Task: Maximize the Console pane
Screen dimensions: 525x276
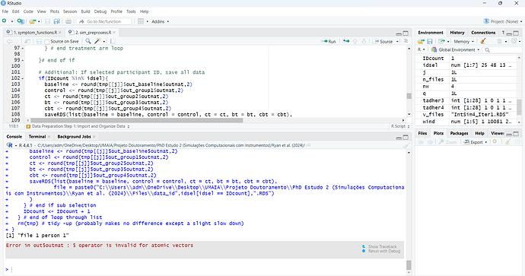Action: pos(406,138)
